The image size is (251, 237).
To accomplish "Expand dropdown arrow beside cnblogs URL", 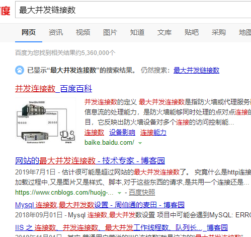I will [119, 193].
